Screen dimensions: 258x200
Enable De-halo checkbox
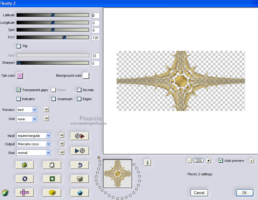[79, 90]
